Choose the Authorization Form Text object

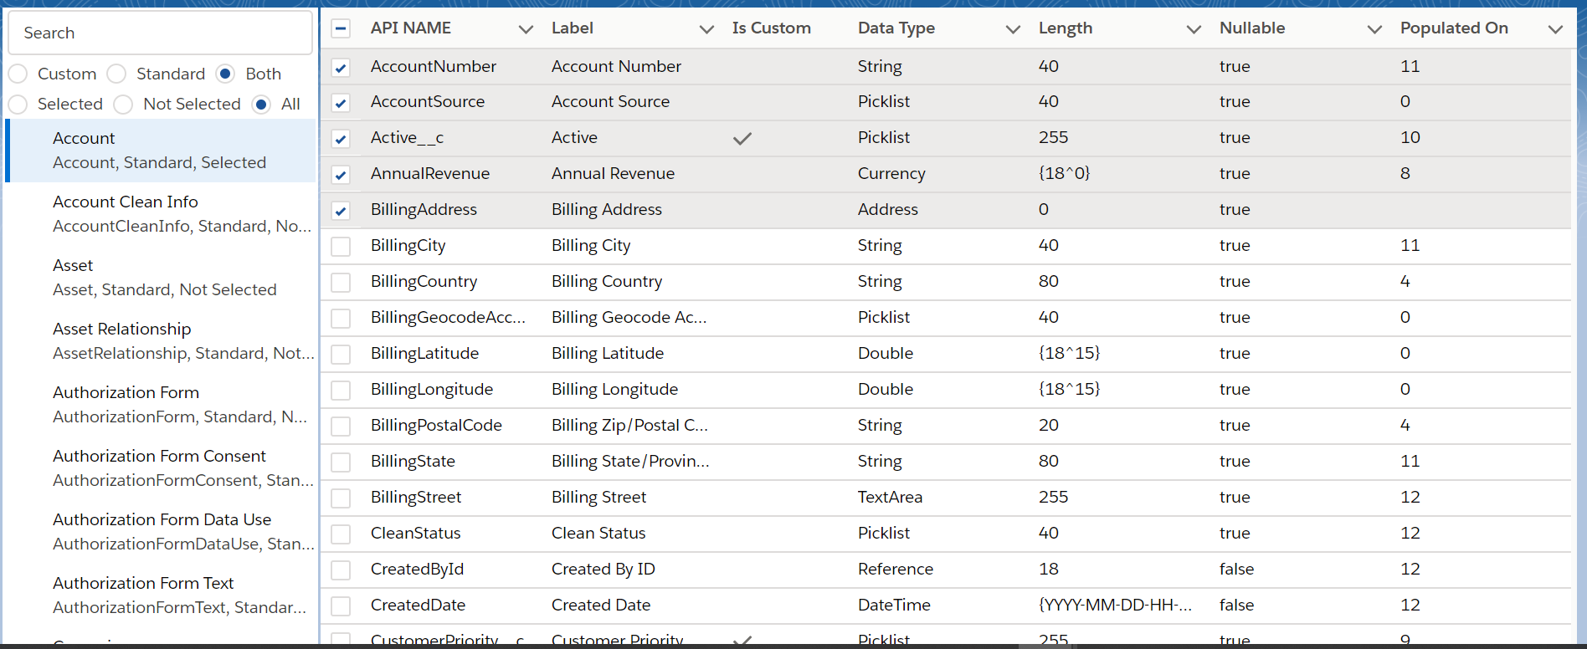[x=164, y=595]
